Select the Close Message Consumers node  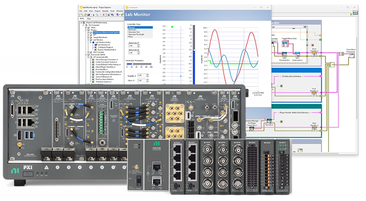tap(352, 55)
